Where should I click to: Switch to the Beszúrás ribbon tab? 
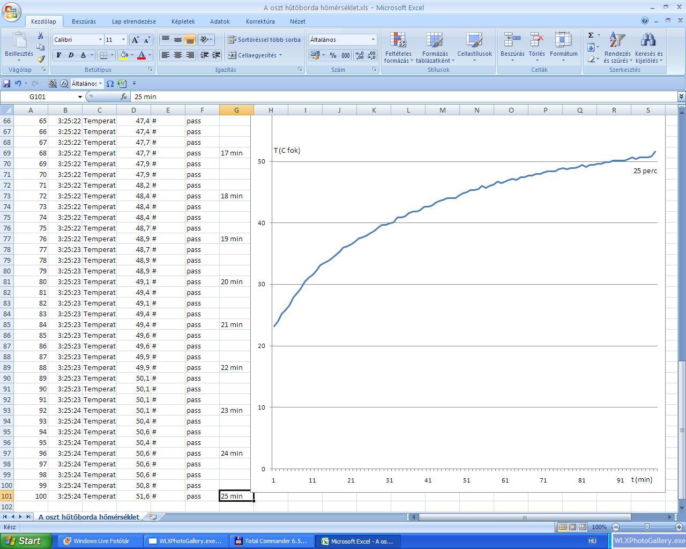[84, 21]
